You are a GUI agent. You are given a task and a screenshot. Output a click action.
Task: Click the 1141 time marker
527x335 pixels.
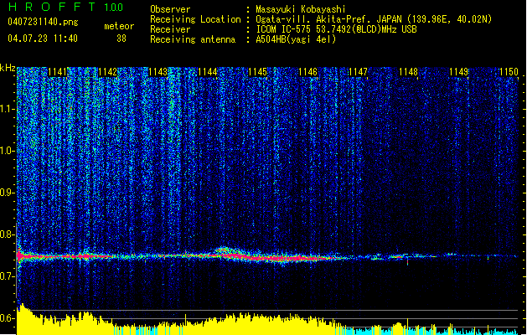[x=58, y=72]
